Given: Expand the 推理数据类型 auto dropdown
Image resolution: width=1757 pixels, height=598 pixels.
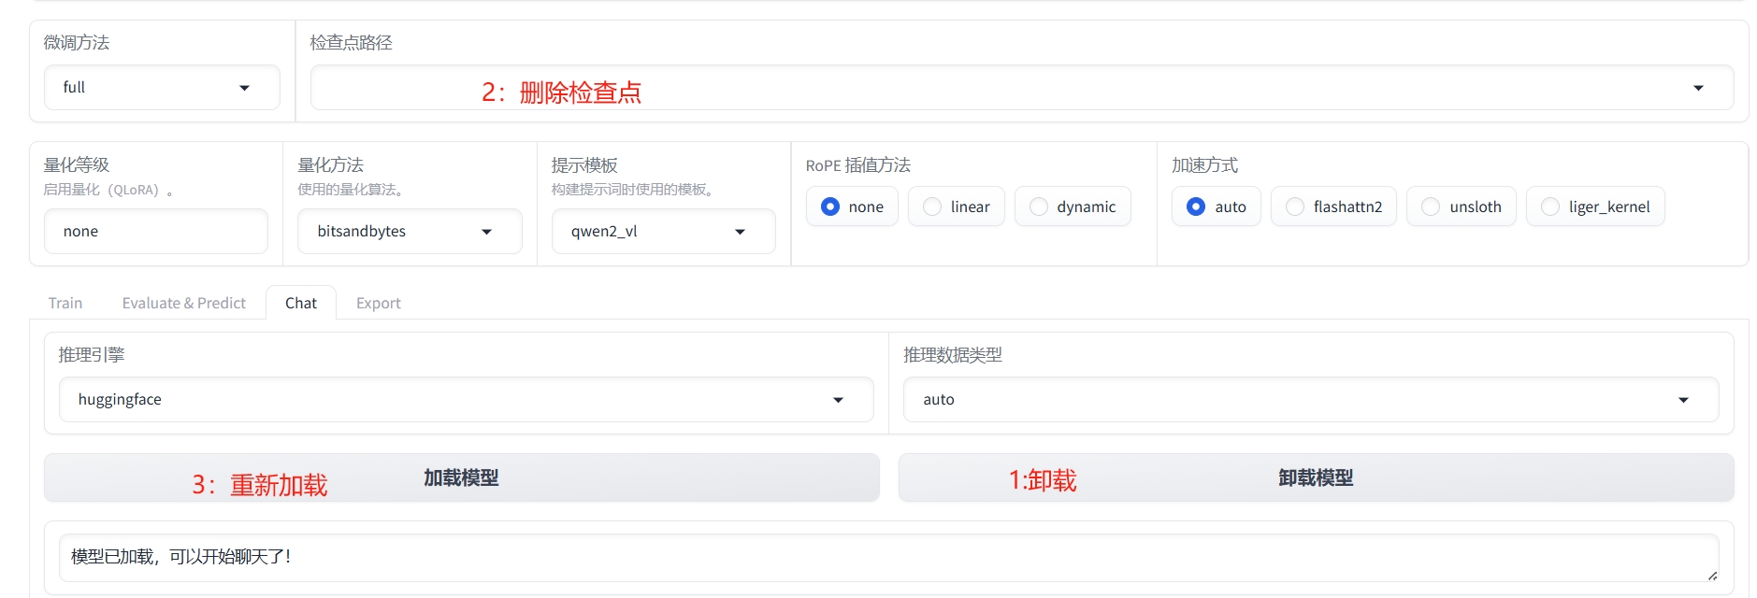Looking at the screenshot, I should point(1309,400).
